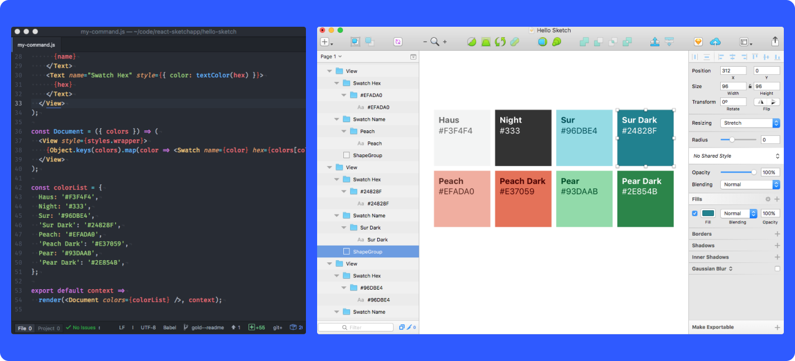
Task: Click the magnifier zoom icon
Action: [434, 42]
